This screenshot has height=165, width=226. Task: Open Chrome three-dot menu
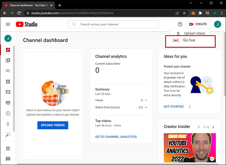click(x=222, y=13)
